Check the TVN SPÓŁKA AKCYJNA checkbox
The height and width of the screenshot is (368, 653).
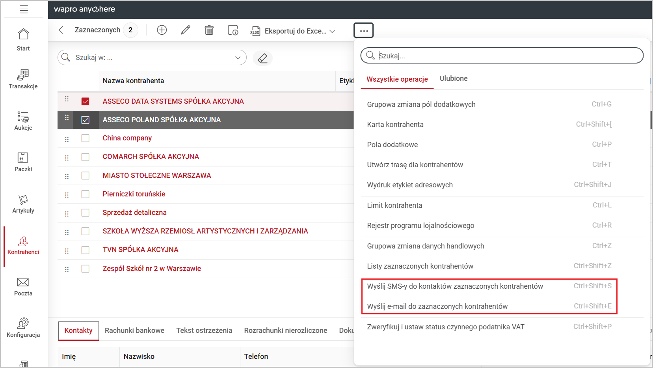point(85,250)
